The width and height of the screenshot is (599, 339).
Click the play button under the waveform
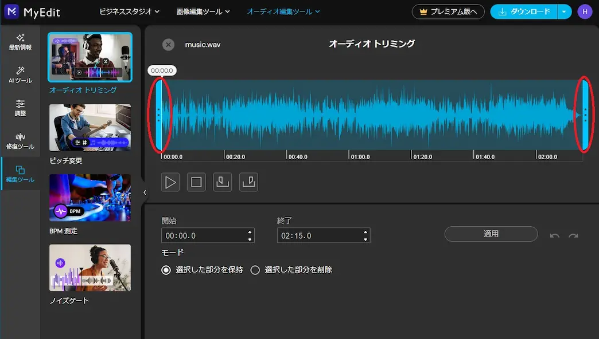pos(170,182)
